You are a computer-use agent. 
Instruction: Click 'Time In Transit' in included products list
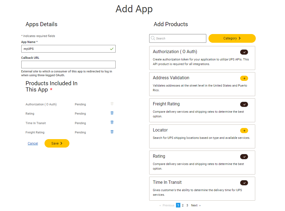[x=36, y=123]
